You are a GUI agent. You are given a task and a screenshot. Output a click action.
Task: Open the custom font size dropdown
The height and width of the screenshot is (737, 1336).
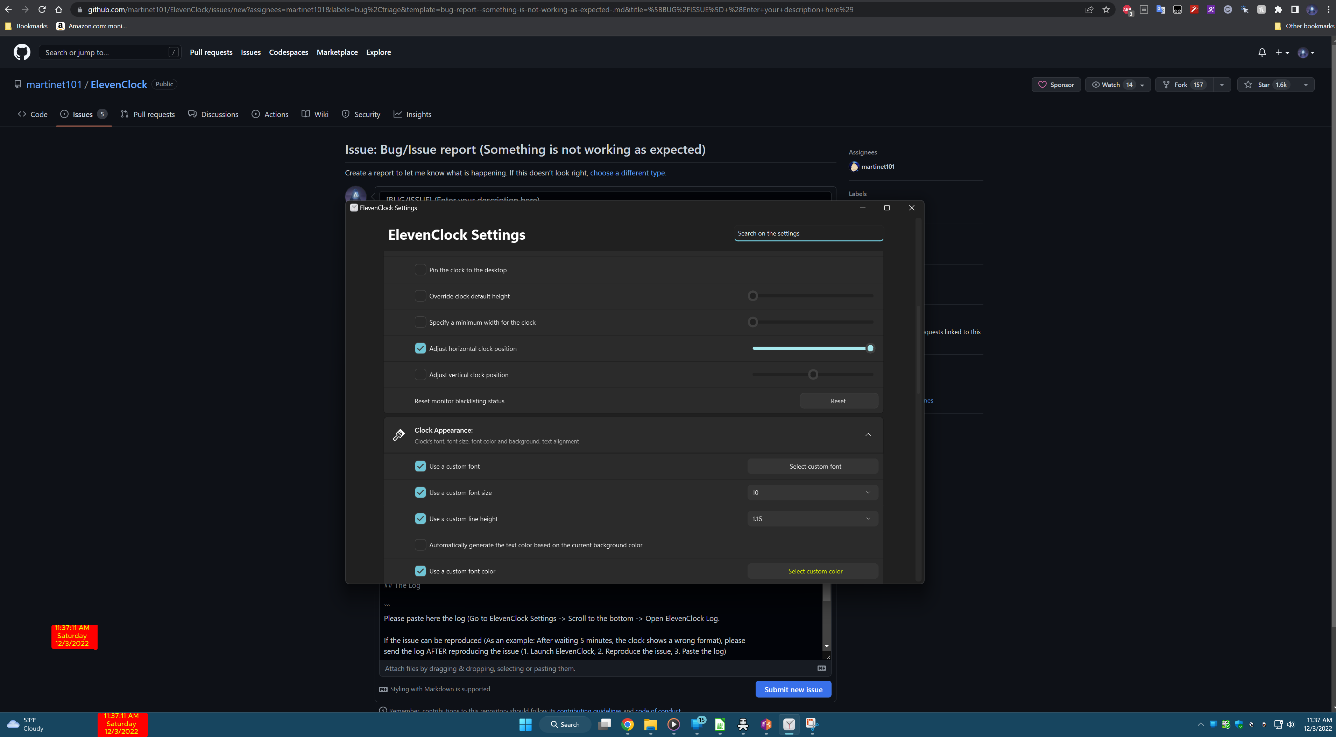(x=812, y=492)
